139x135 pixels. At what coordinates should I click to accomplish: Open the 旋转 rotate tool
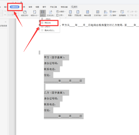(x=113, y=15)
